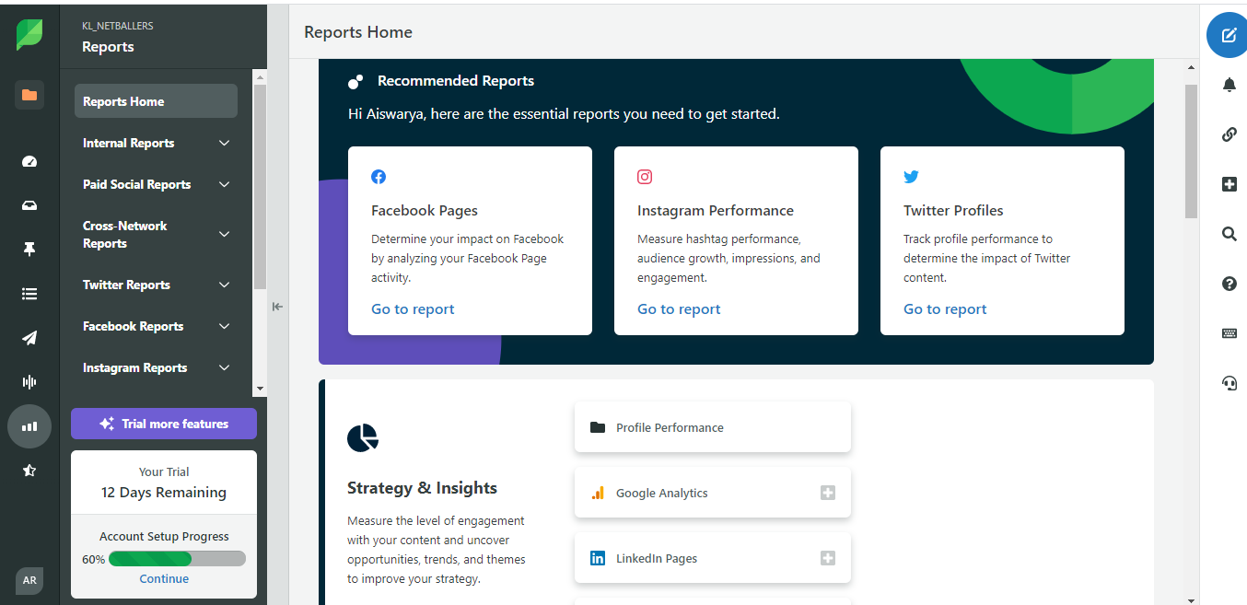1247x605 pixels.
Task: Open the pin tasks icon
Action: 29,250
